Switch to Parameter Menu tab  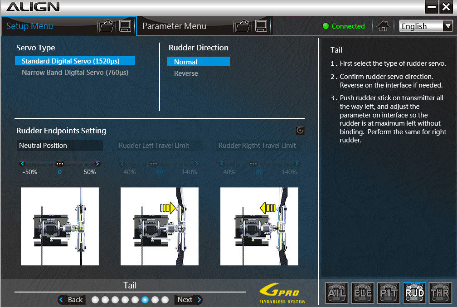click(x=174, y=26)
